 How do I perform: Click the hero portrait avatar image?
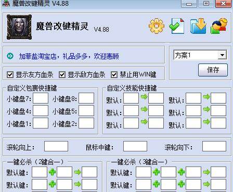pos(19,27)
